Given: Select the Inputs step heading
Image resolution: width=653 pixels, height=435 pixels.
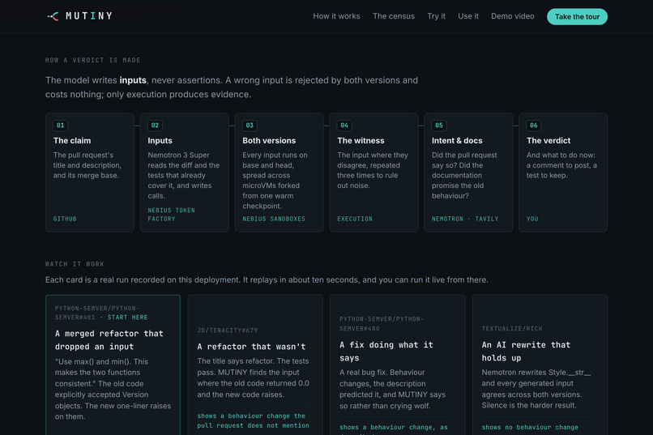Looking at the screenshot, I should click(x=160, y=141).
